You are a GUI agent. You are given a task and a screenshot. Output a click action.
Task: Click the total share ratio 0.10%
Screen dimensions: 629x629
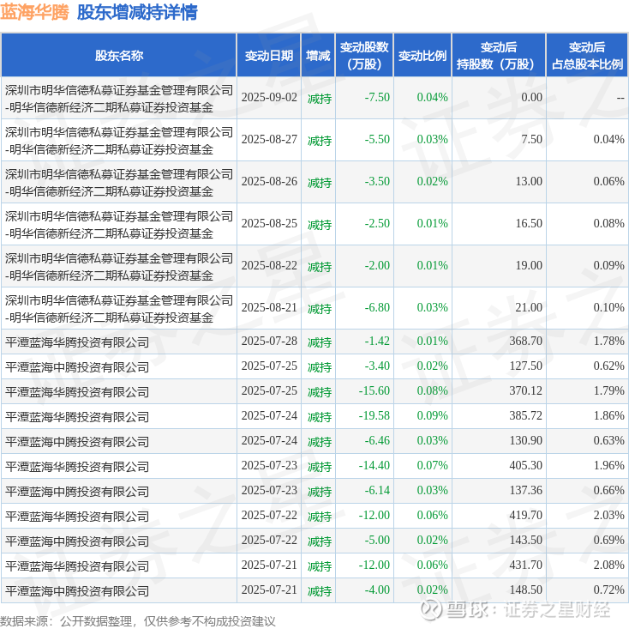609,308
